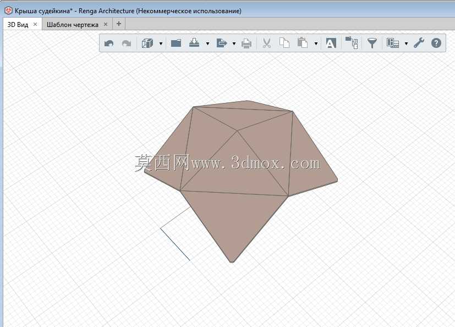Click the save project icon
This screenshot has width=455, height=327.
(194, 43)
